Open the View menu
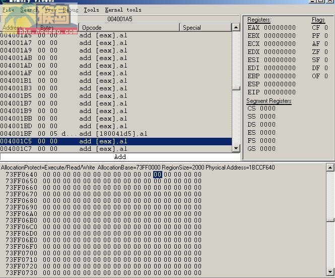335x278 pixels. [51, 10]
